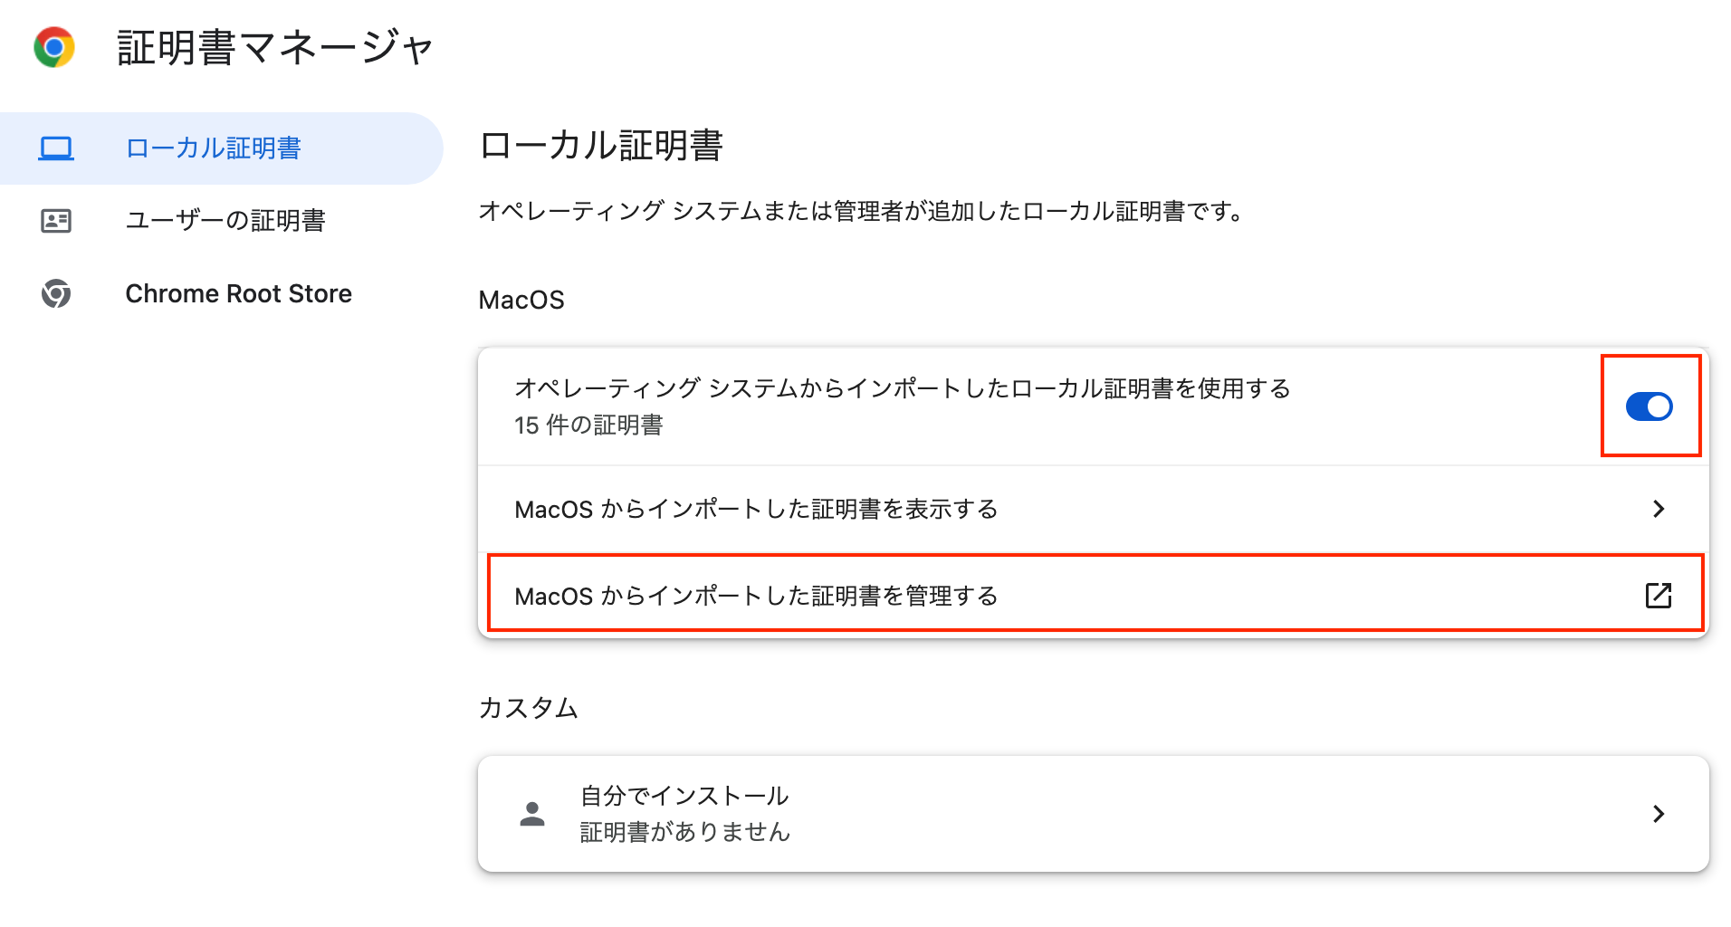Viewport: 1731px width, 927px height.
Task: Click the ローカル証明書 main section heading
Action: [x=601, y=146]
